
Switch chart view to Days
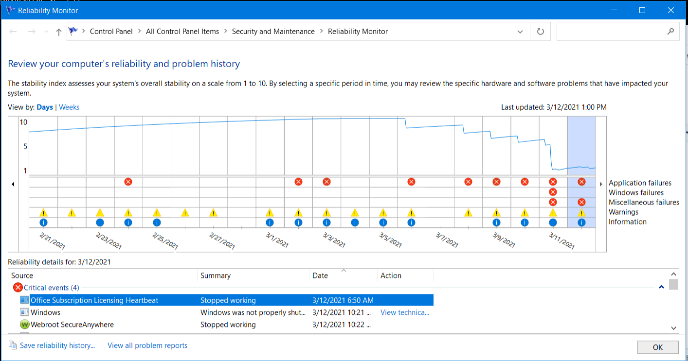(45, 107)
